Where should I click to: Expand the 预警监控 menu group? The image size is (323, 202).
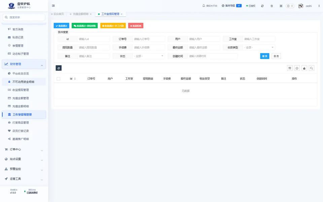[x=24, y=169]
